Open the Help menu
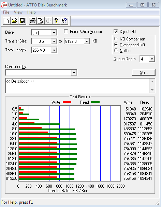Screen dimensions: 161x207 31,12
